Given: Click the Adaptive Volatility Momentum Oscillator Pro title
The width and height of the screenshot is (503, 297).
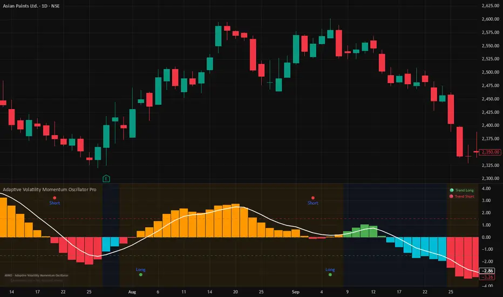Looking at the screenshot, I should [50, 190].
